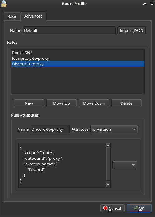Viewport: 155px width, 217px height.
Task: Move the selected rule up
Action: (61, 103)
